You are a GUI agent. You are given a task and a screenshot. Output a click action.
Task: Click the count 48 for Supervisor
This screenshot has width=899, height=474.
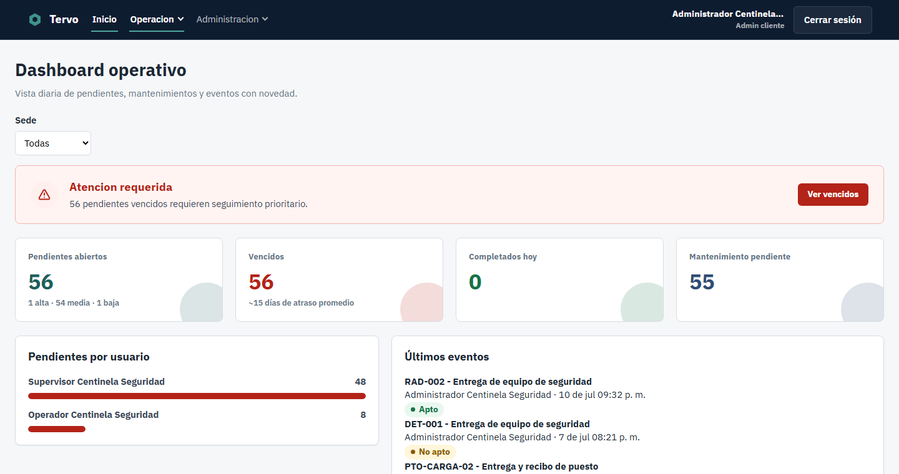360,382
